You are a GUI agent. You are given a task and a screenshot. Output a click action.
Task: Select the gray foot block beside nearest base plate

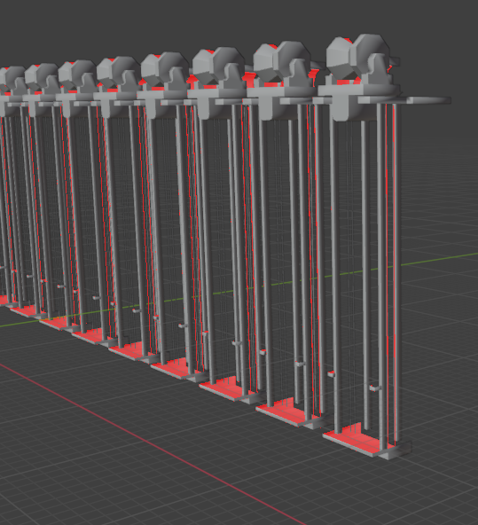coord(396,451)
